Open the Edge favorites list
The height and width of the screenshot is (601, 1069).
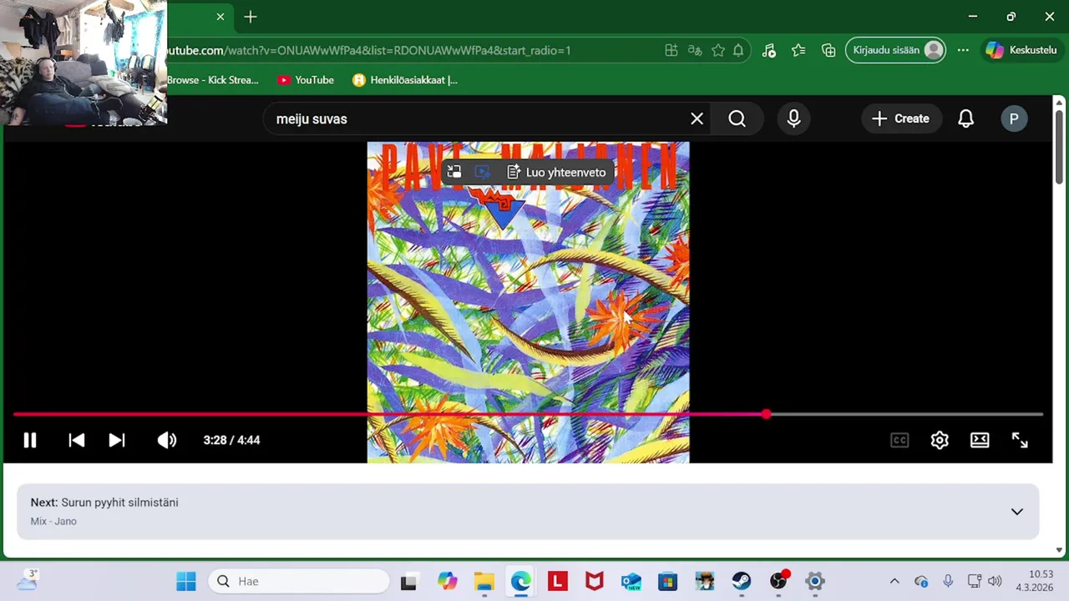[x=798, y=50]
